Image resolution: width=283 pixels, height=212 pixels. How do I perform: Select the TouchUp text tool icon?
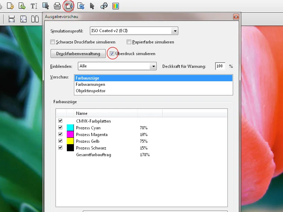pos(34,6)
